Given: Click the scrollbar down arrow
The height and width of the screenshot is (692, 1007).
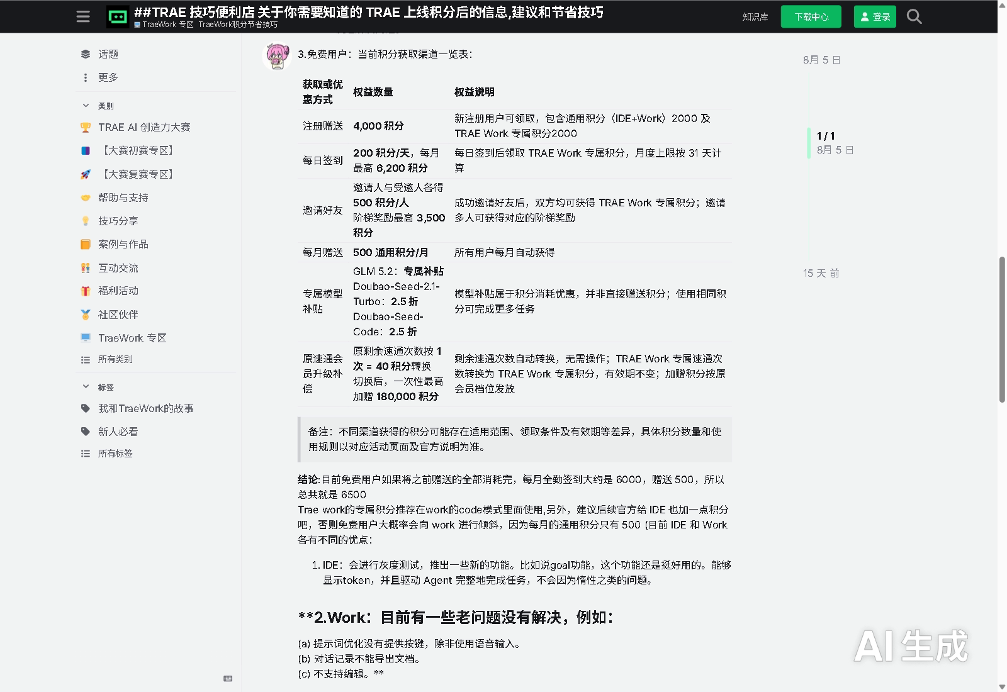Looking at the screenshot, I should [1002, 686].
